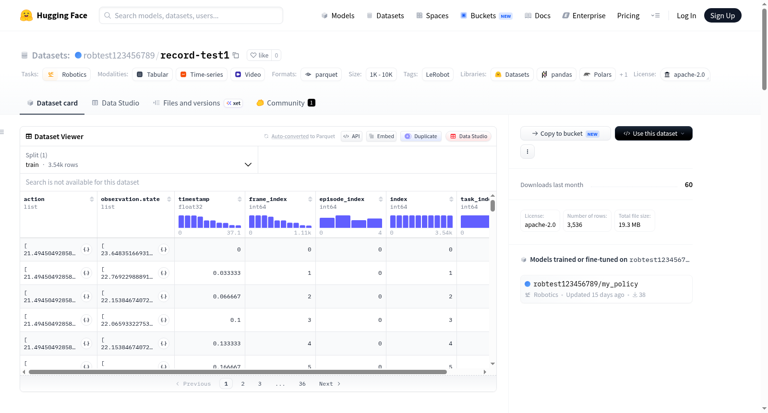Click the Log In link
This screenshot has width=768, height=413.
686,15
